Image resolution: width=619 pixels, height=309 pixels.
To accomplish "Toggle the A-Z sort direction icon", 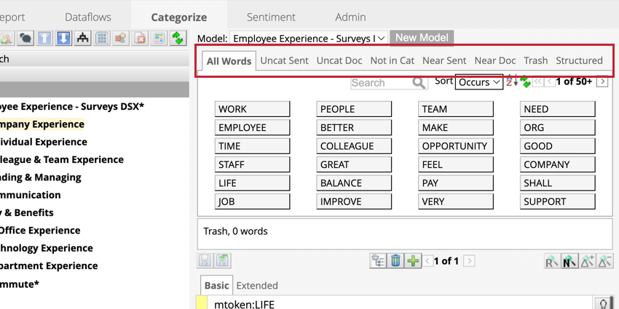I will click(511, 81).
